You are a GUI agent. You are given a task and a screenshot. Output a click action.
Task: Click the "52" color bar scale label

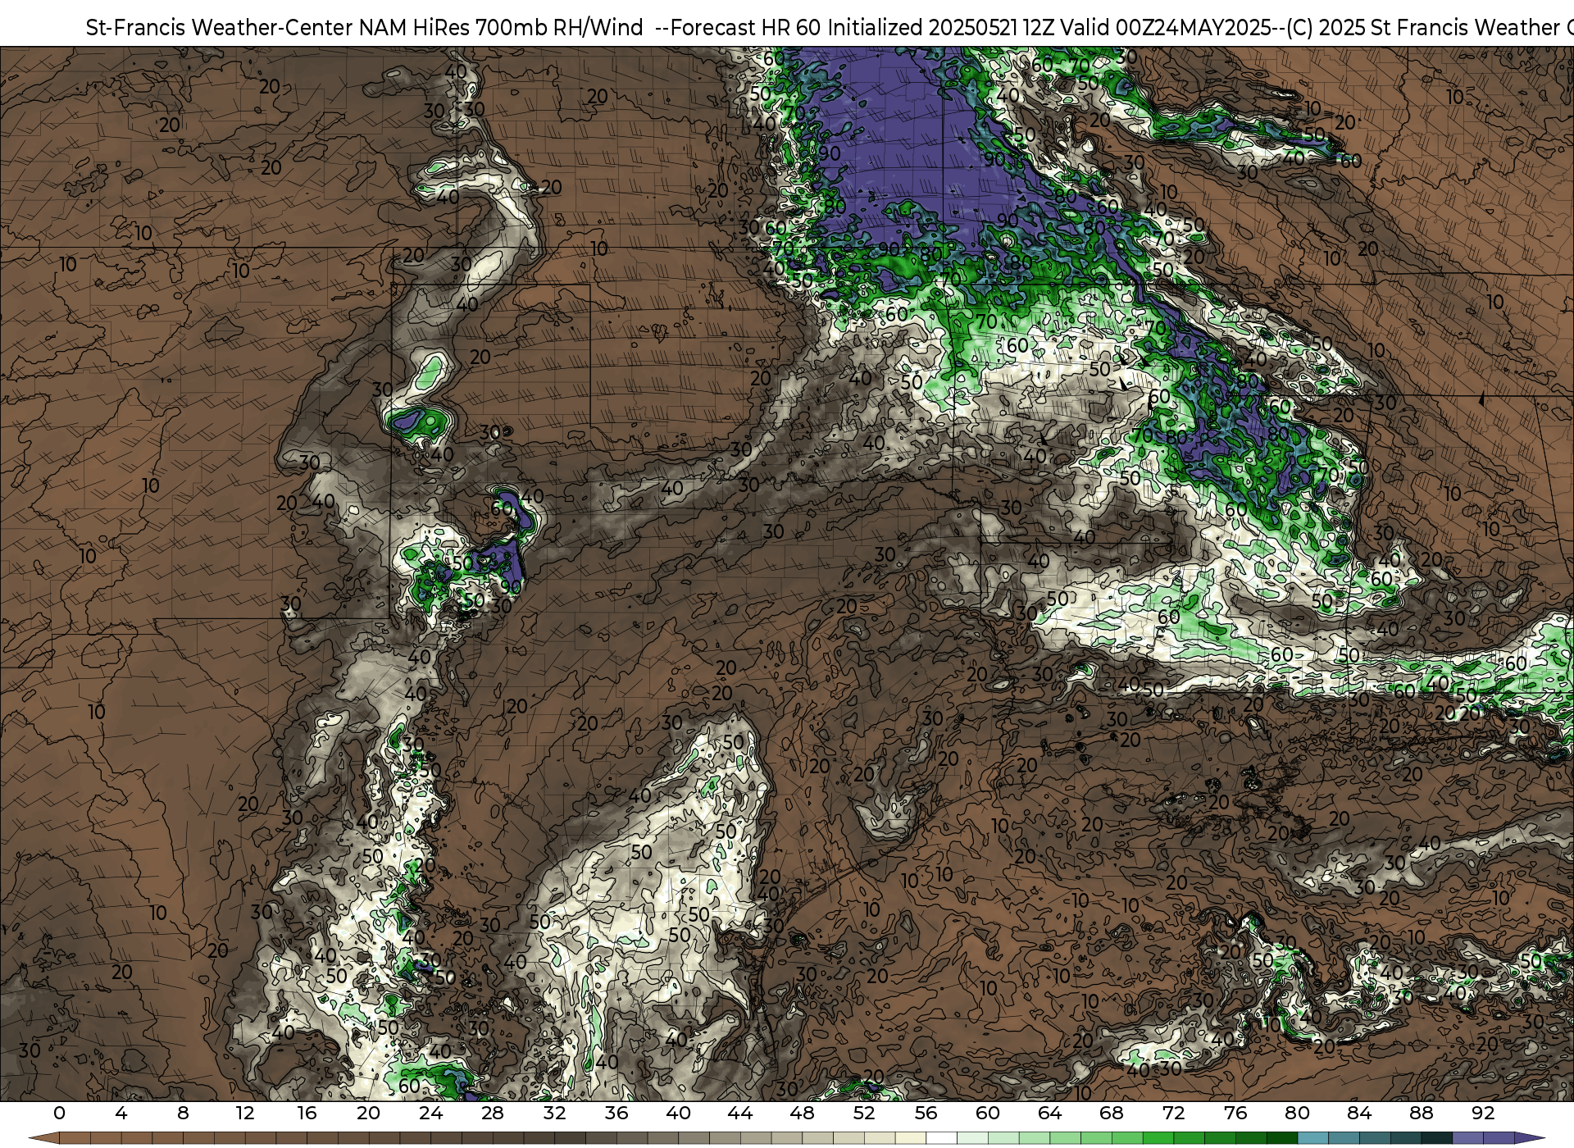click(x=864, y=1113)
